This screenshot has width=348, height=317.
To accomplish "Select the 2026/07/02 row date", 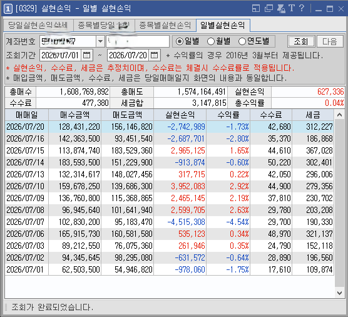I will [x=25, y=257].
